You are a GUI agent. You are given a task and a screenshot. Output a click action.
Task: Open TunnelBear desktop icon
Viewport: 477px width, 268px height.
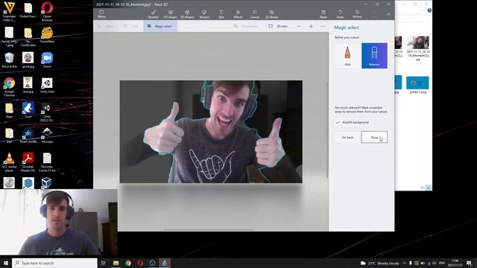click(x=47, y=35)
